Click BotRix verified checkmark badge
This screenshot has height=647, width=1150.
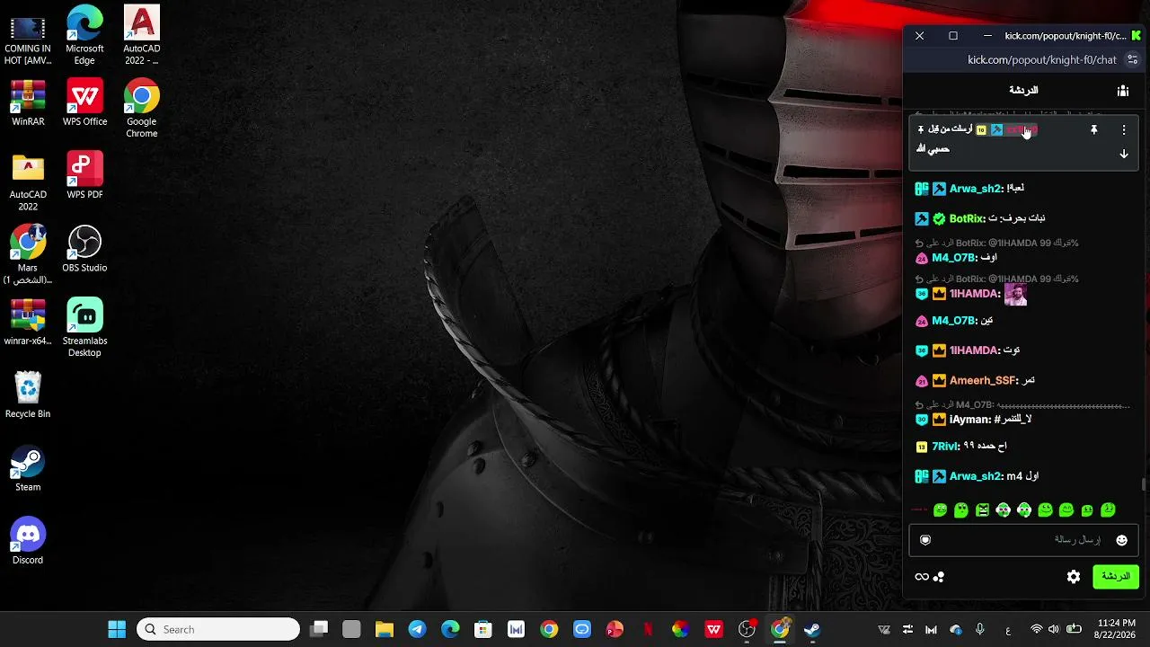[x=939, y=218]
